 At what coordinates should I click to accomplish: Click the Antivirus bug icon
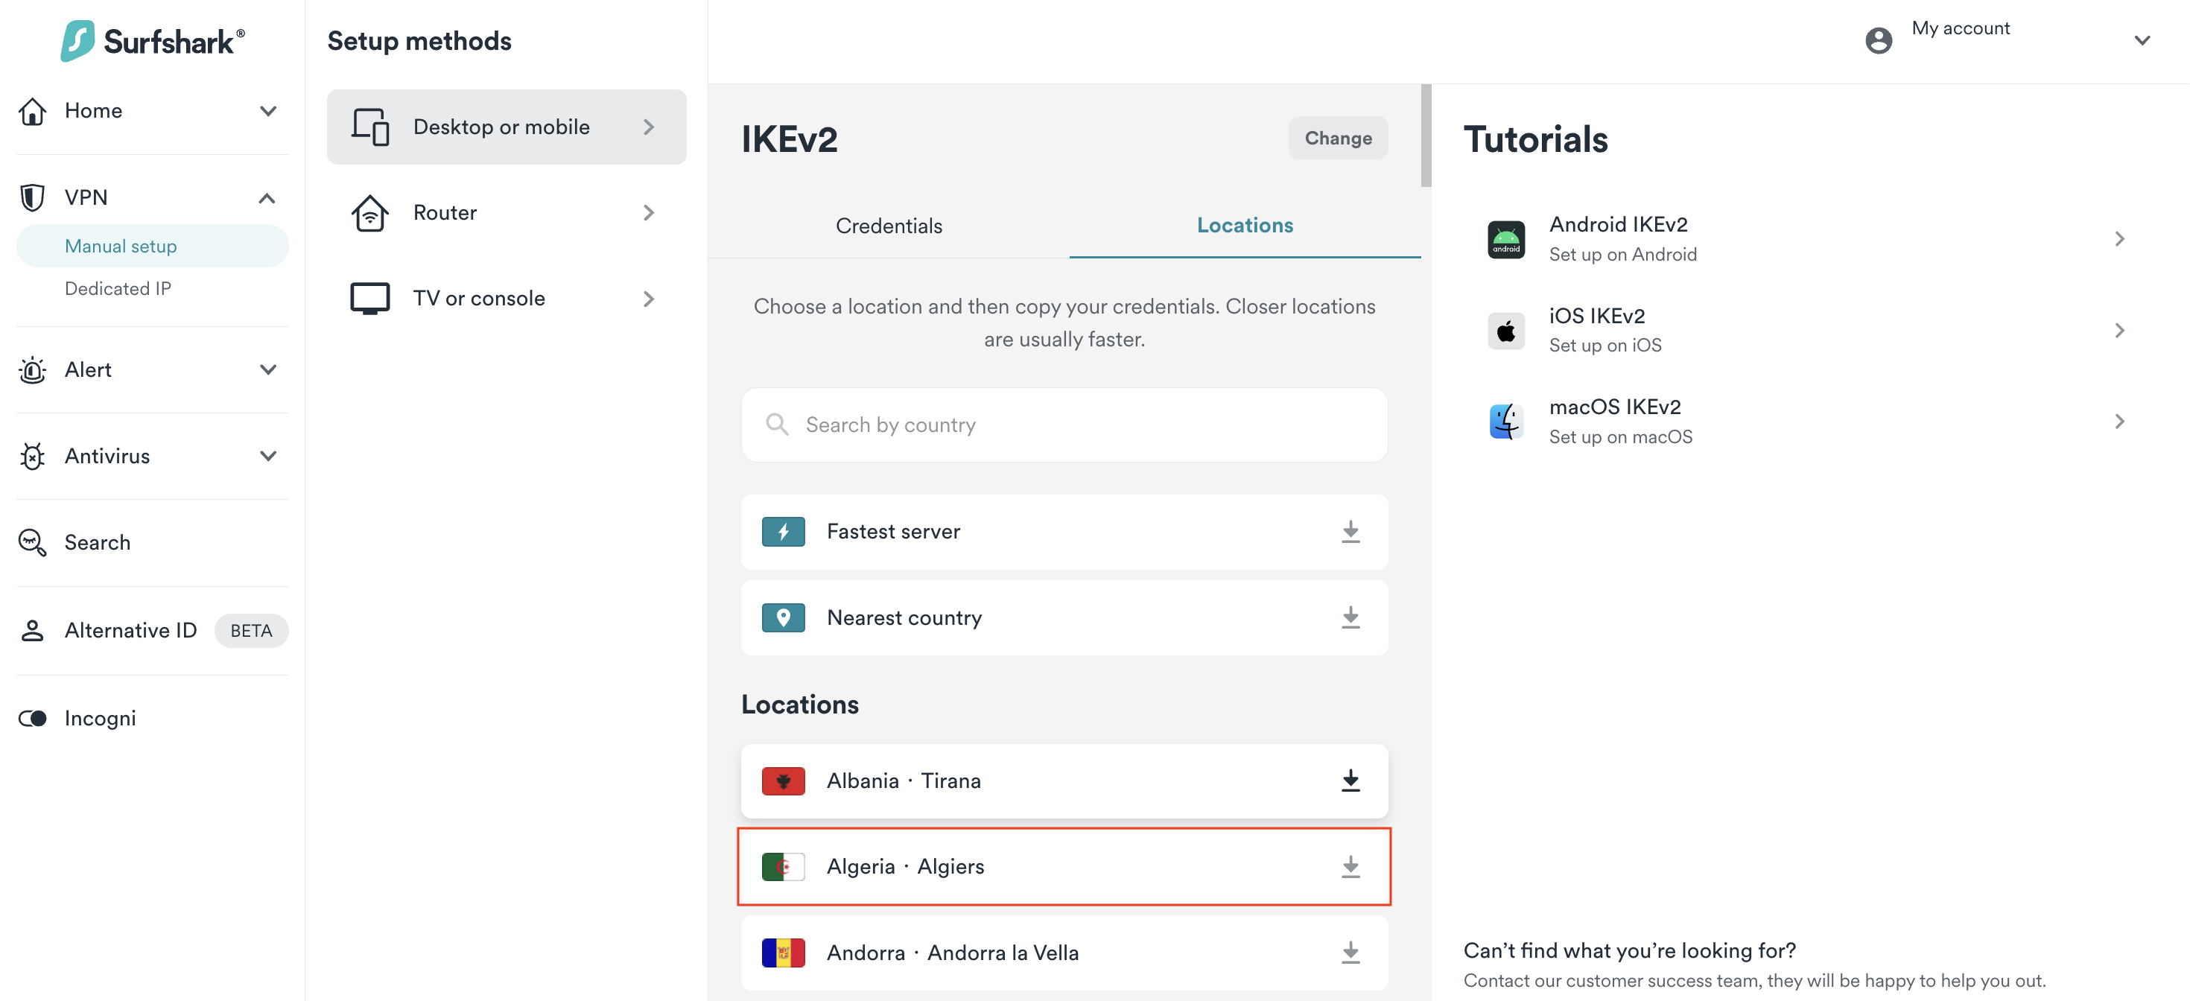pyautogui.click(x=32, y=457)
